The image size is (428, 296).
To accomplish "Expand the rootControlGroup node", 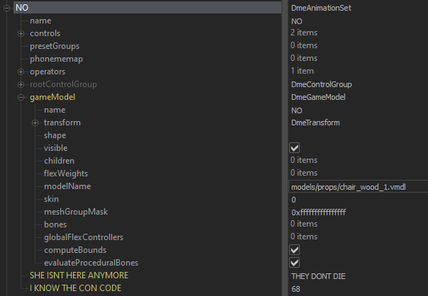I will [x=21, y=84].
